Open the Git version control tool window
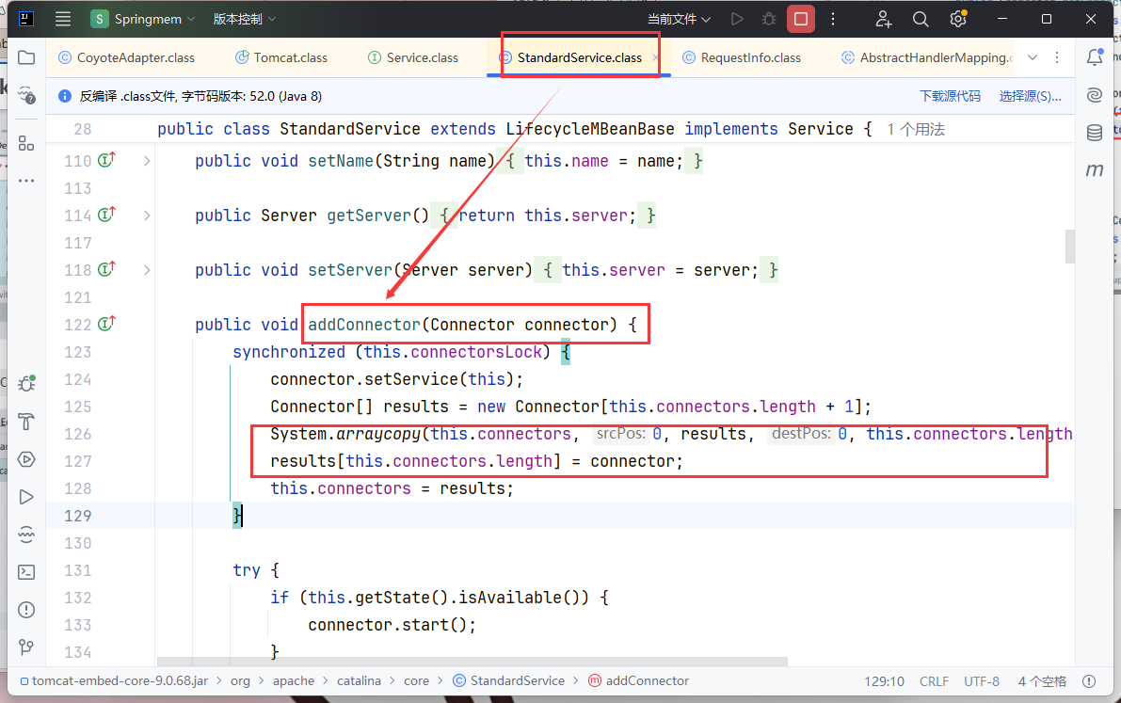 tap(26, 647)
